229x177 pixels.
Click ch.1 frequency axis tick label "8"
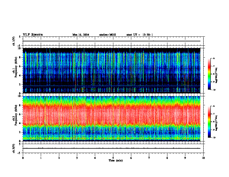(x=20, y=57)
